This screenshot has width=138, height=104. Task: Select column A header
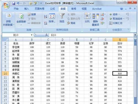pos(16,40)
